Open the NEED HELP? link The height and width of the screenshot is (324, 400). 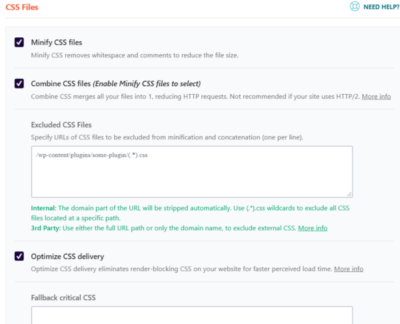(x=381, y=7)
